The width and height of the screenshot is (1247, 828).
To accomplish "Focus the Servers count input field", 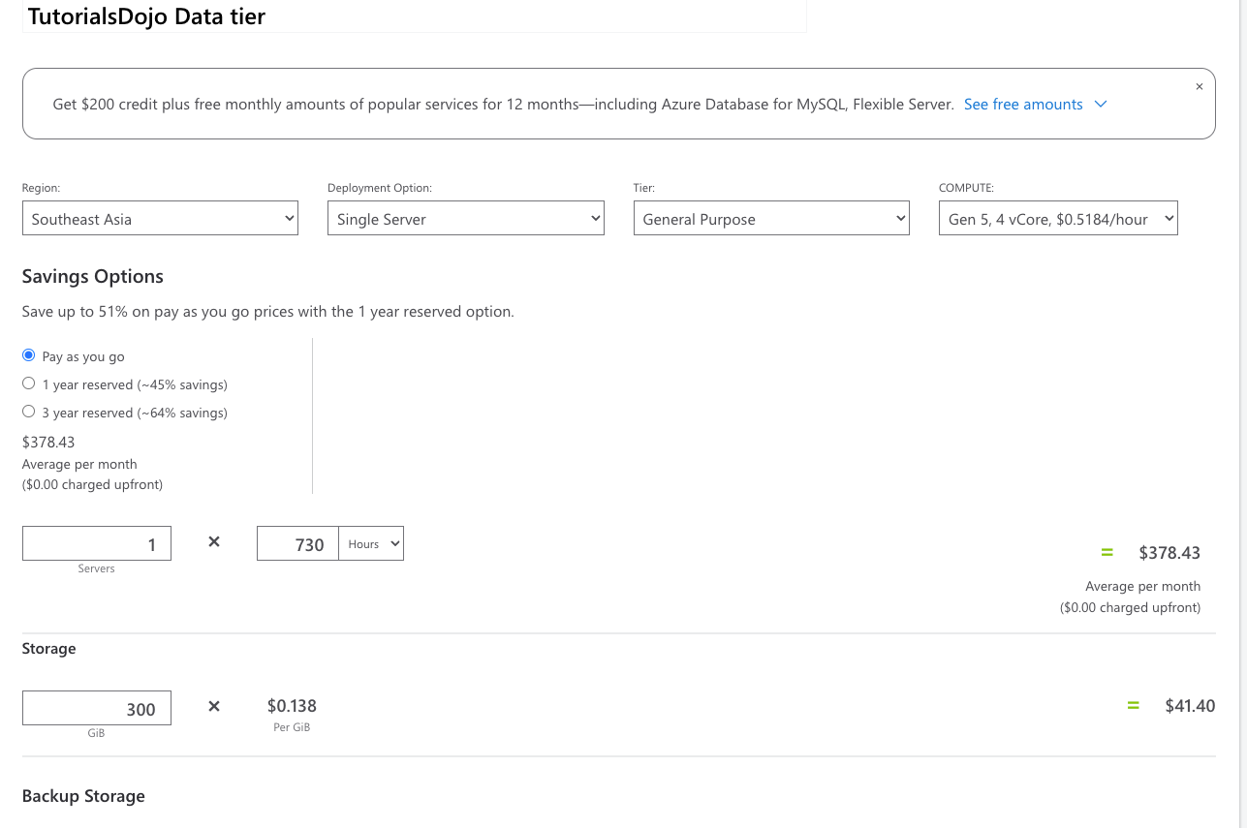I will pyautogui.click(x=97, y=543).
